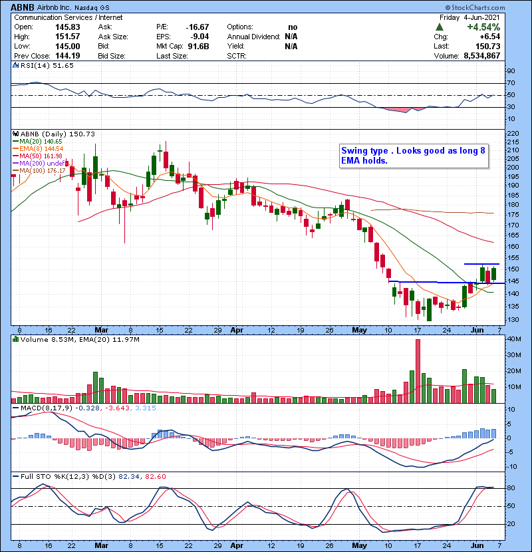Click the Open price value 145.83
Viewport: 532px width, 552px height.
[68, 27]
